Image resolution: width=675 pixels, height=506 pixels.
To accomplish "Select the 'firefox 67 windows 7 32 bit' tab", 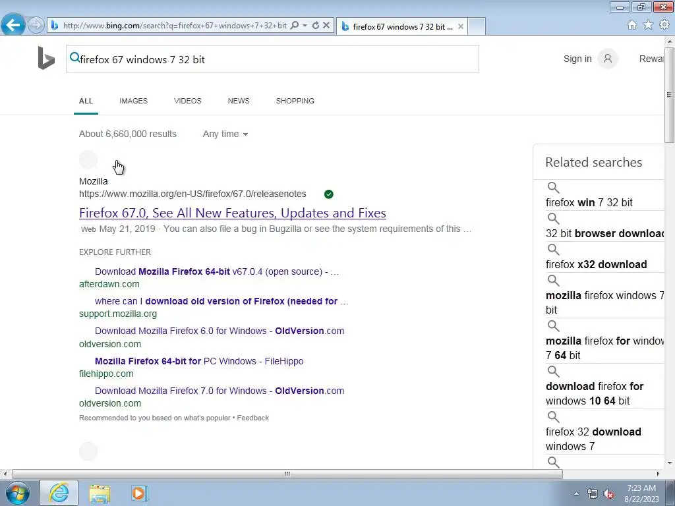I will pos(402,26).
